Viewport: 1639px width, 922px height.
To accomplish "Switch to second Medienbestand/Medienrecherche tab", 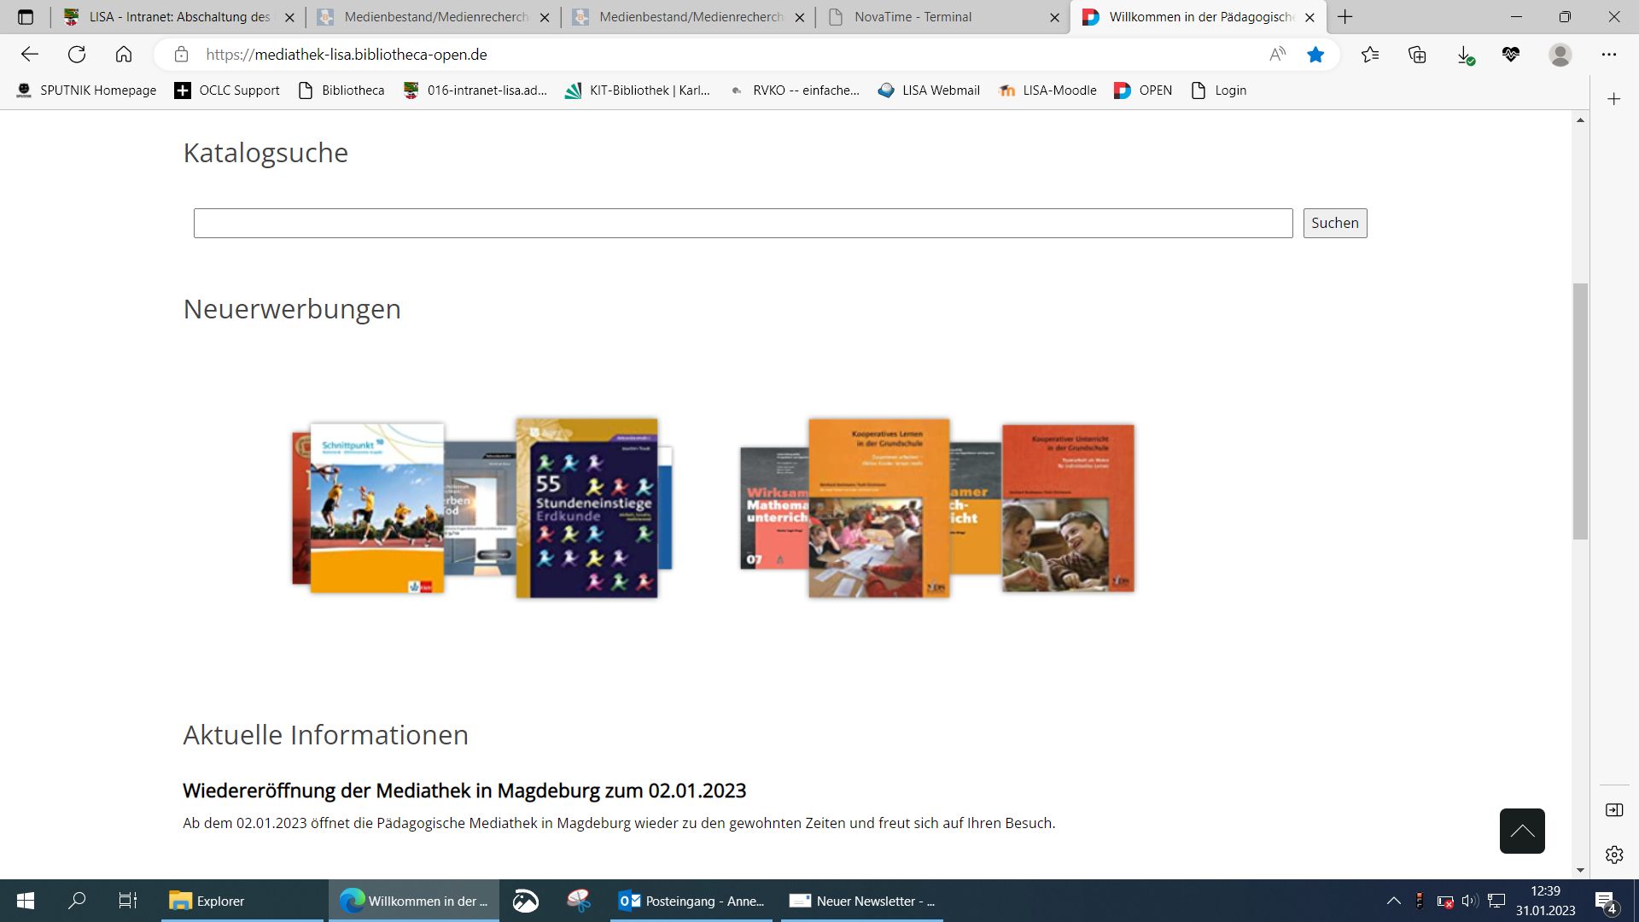I will point(688,17).
